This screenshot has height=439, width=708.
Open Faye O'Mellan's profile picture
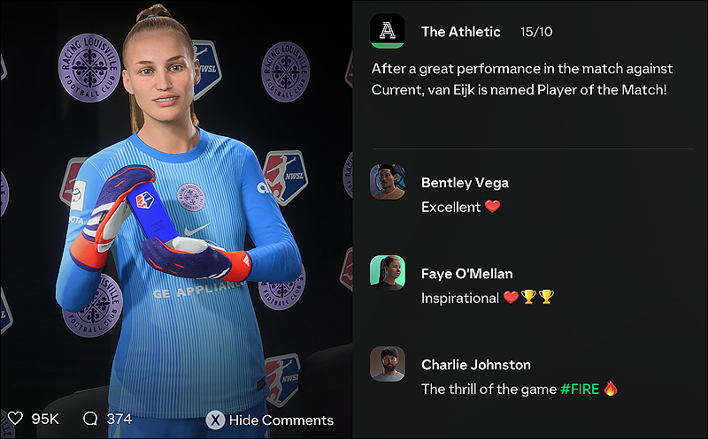388,273
